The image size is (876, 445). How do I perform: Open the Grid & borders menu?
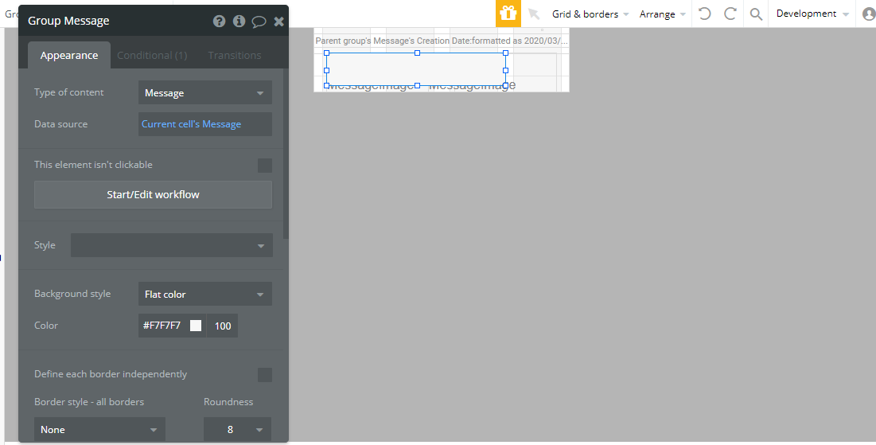click(590, 14)
